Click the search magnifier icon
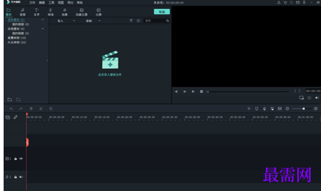Screen dimensions: 321x191 (x=167, y=21)
